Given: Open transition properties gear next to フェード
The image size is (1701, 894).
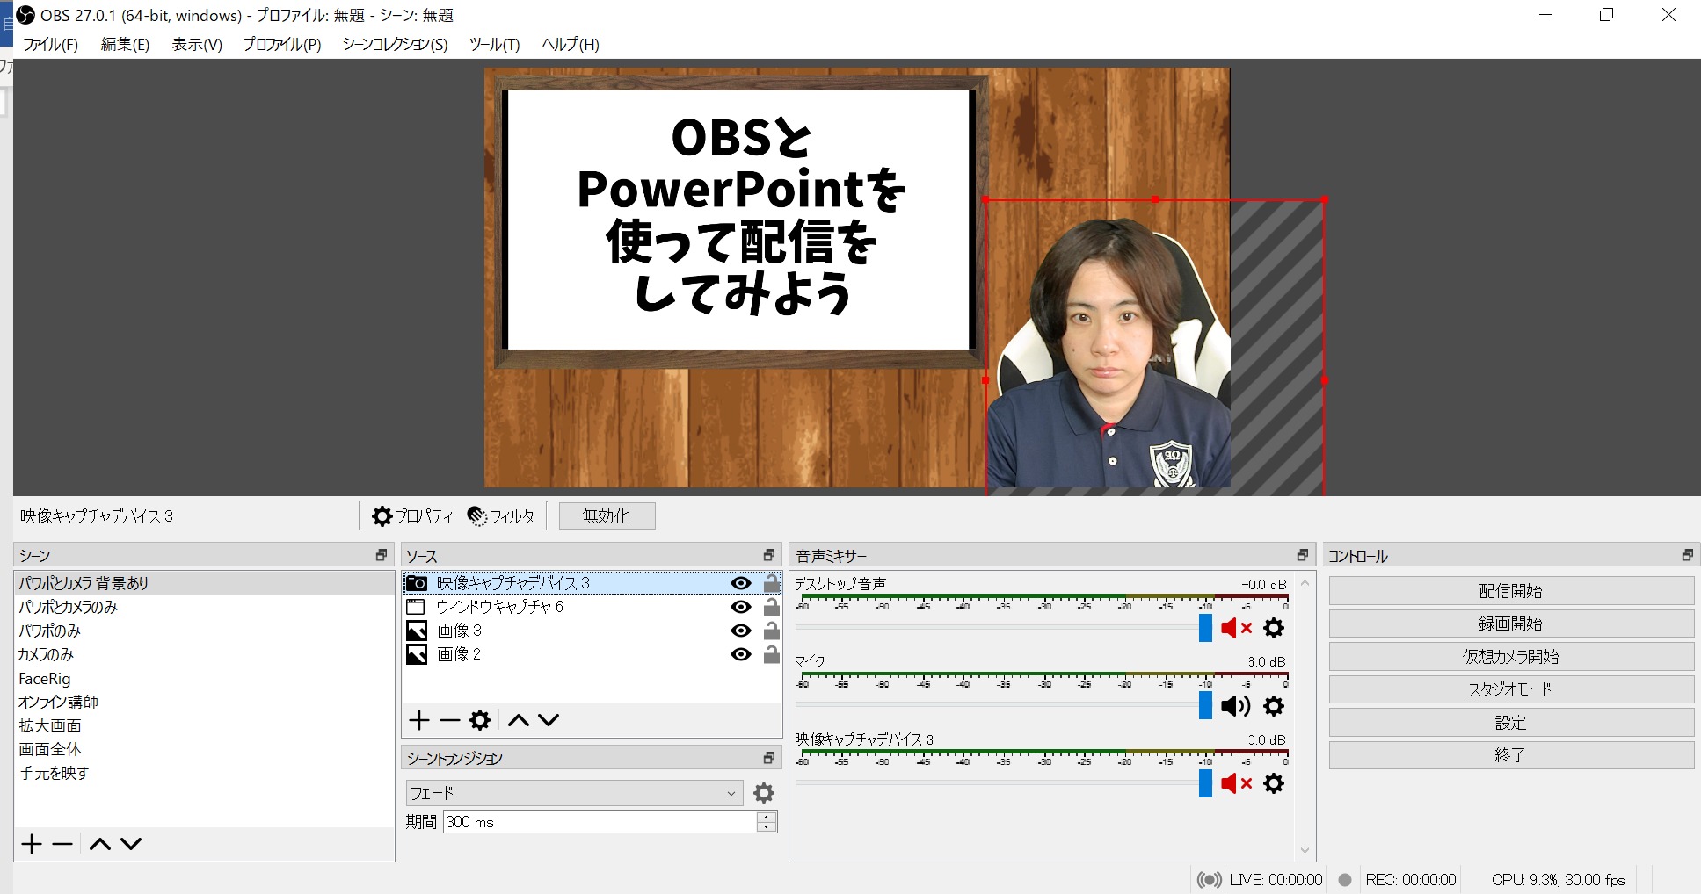Looking at the screenshot, I should tap(764, 793).
